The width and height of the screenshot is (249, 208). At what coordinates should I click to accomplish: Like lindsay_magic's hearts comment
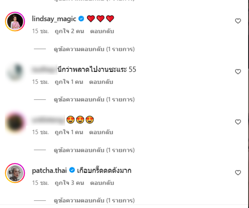(238, 21)
